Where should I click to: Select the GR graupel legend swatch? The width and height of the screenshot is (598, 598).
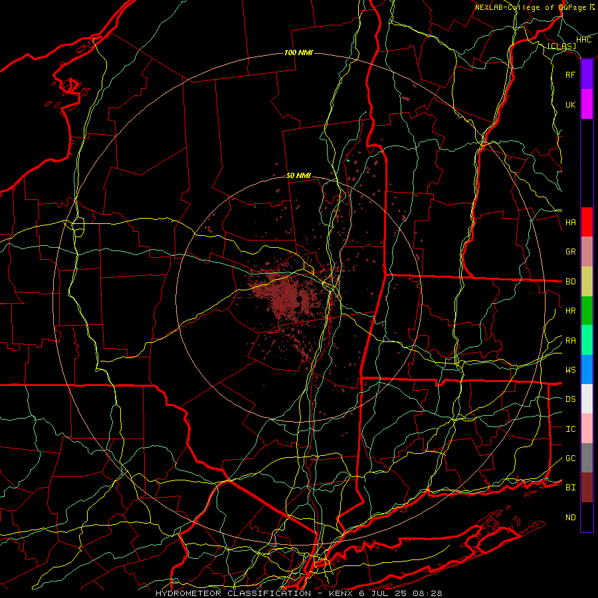click(587, 252)
